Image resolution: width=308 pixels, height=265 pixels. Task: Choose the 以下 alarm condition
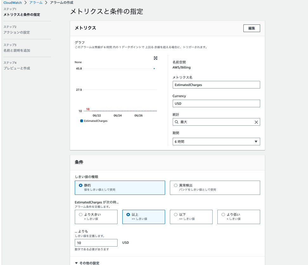click(x=176, y=214)
